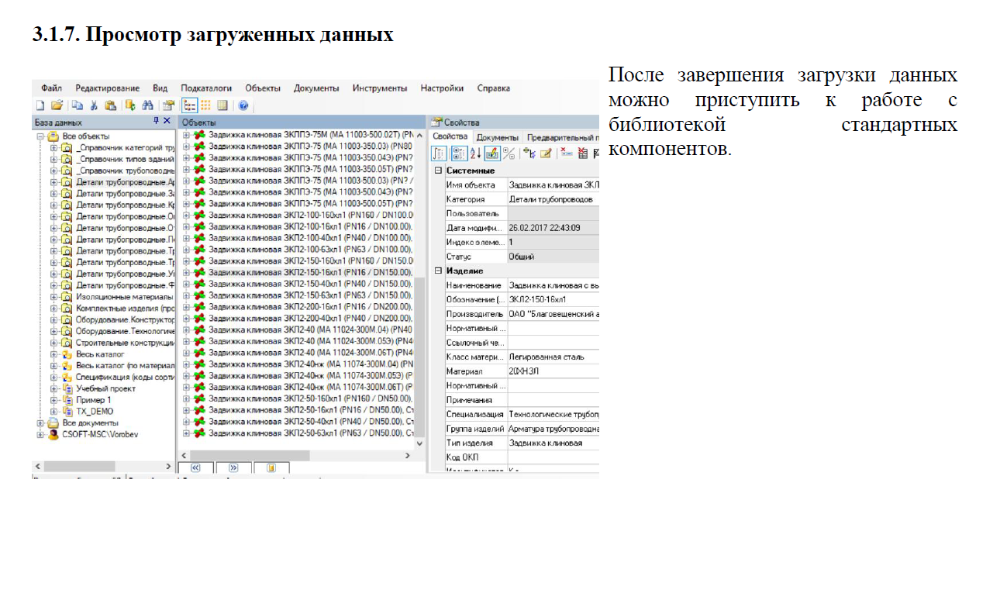The width and height of the screenshot is (1000, 607).
Task: Click the Статус value Общий cell
Action: coord(553,257)
